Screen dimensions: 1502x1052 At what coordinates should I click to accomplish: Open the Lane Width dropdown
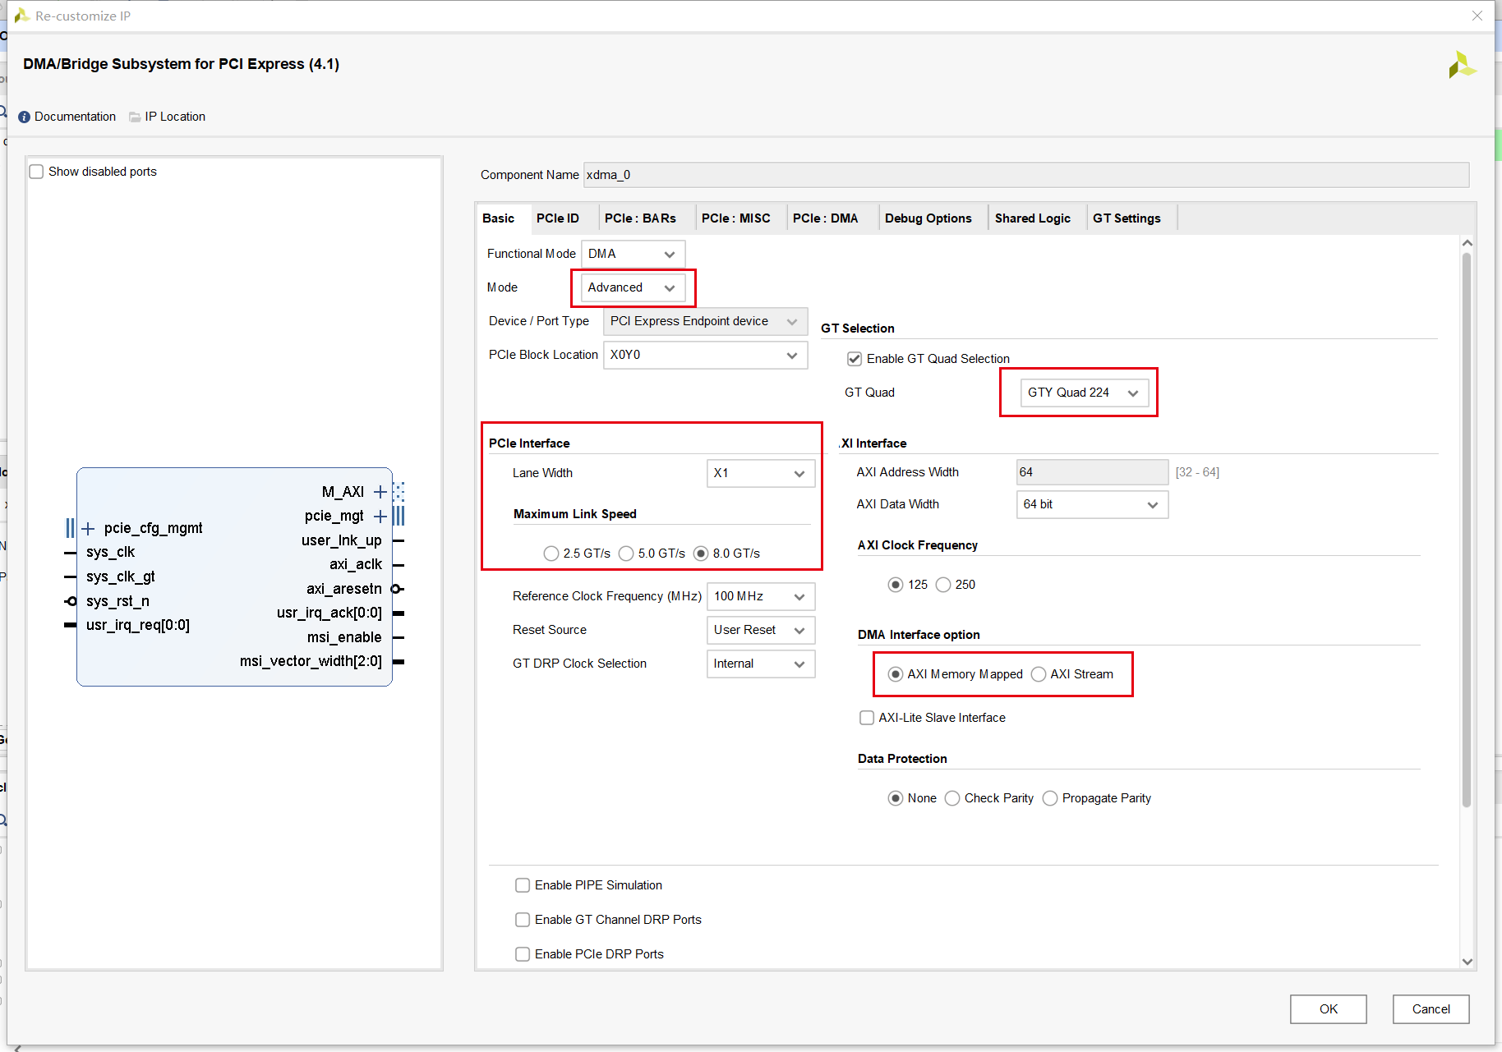(x=760, y=473)
